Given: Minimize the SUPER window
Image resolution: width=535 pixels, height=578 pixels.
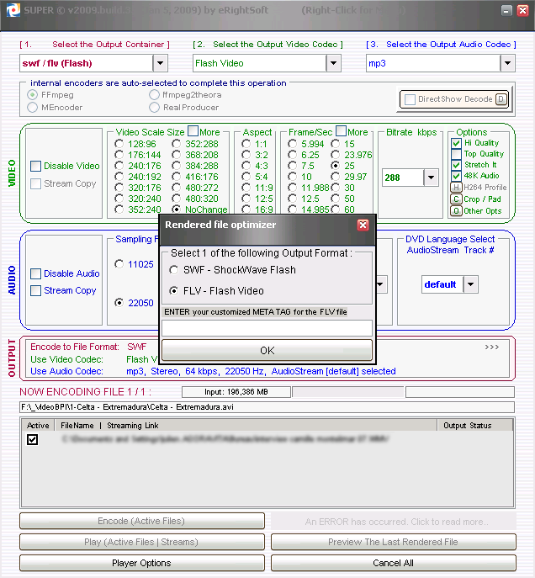Looking at the screenshot, I should (507, 10).
